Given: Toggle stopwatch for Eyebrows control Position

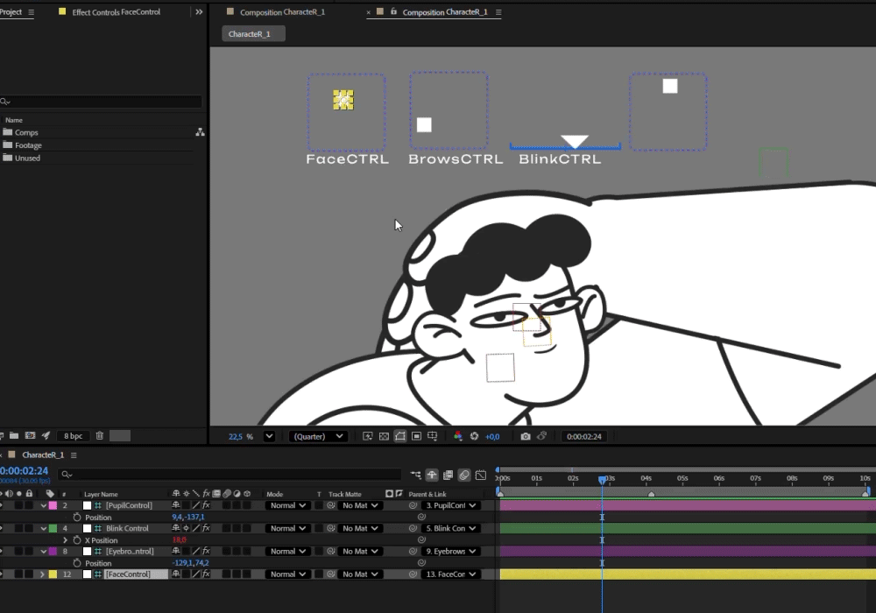Looking at the screenshot, I should pos(77,563).
